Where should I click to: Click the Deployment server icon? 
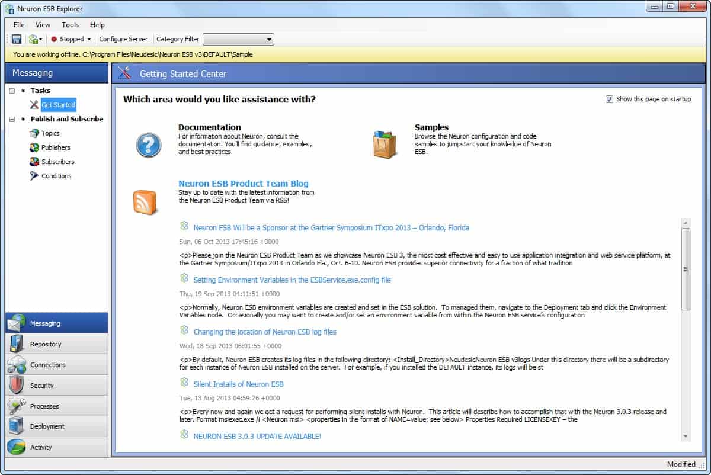(x=16, y=426)
